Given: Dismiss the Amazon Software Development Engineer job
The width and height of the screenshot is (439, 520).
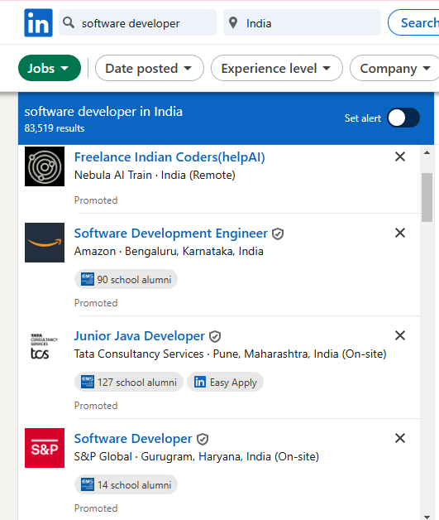Looking at the screenshot, I should point(400,233).
